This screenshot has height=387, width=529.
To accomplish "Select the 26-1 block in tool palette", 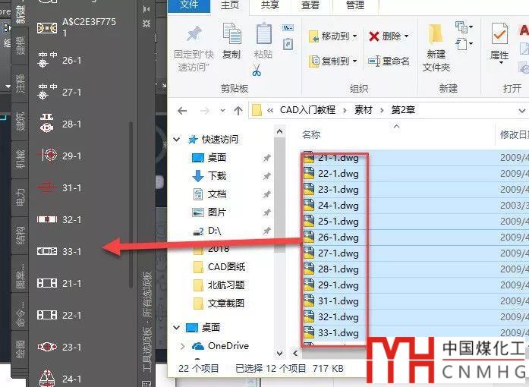I will pos(59,61).
